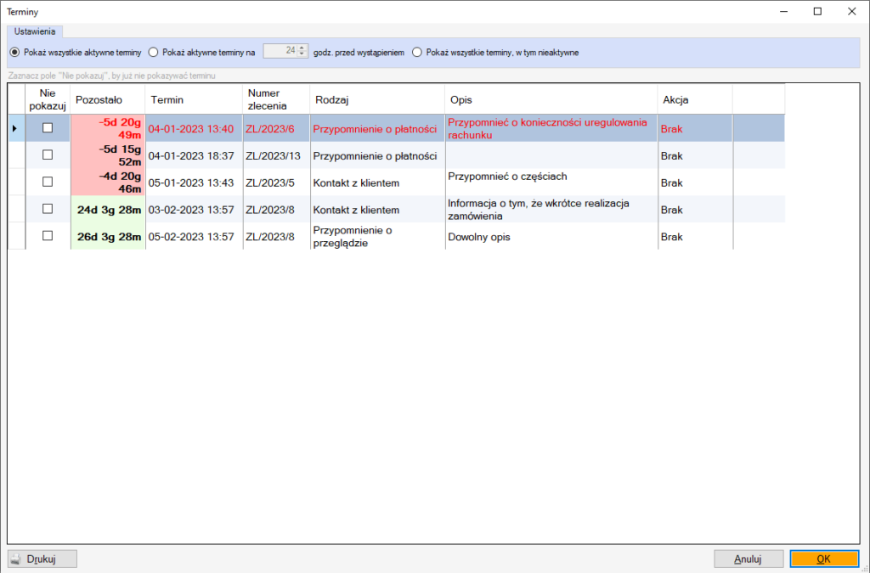Increase hours with the spinner up arrow

(x=302, y=48)
